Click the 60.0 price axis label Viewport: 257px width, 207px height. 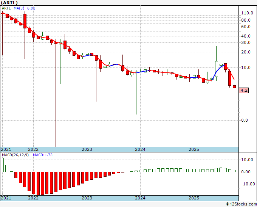point(246,27)
